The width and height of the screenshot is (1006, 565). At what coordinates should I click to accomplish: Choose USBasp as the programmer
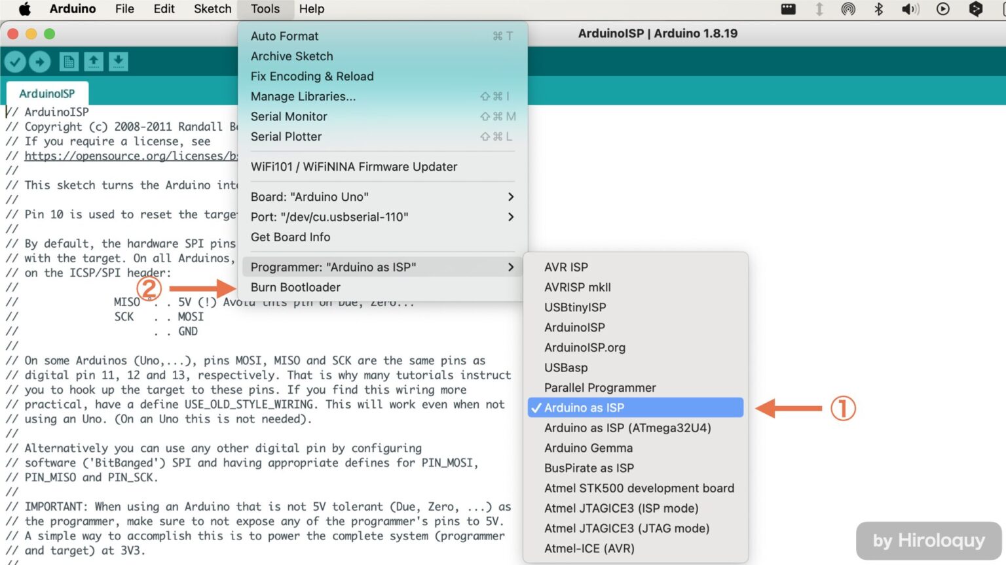point(635,368)
